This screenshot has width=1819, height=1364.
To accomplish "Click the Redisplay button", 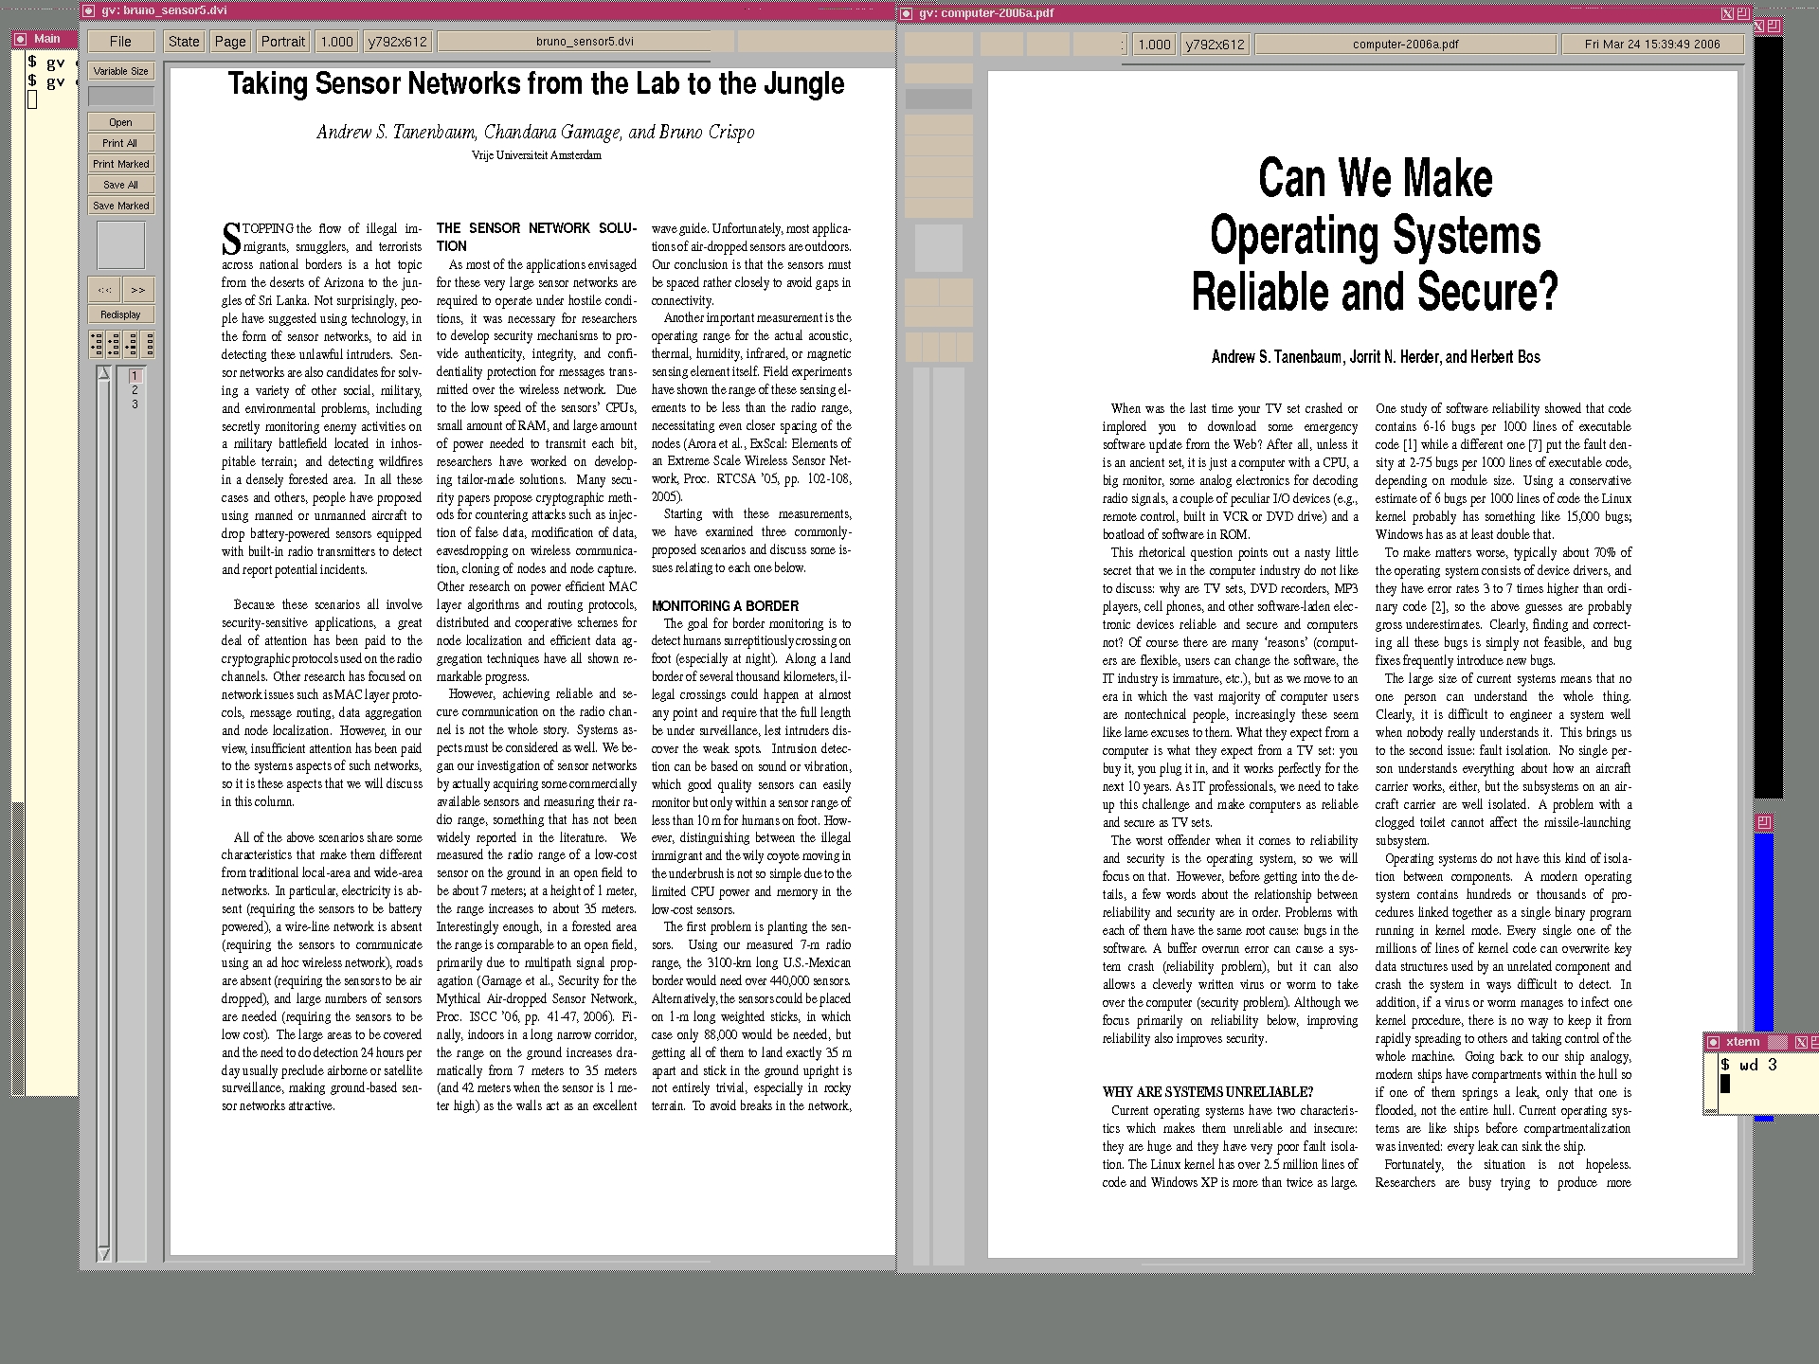I will pyautogui.click(x=120, y=314).
